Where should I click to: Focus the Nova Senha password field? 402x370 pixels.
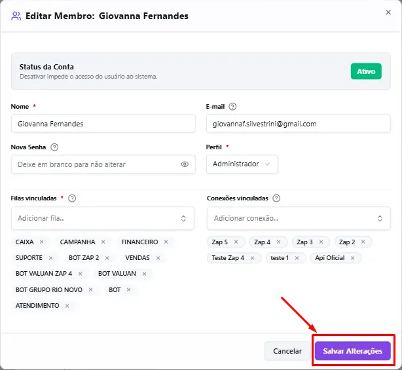point(103,164)
